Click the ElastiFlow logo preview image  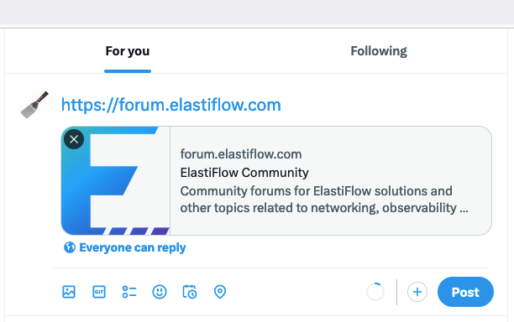pyautogui.click(x=115, y=180)
